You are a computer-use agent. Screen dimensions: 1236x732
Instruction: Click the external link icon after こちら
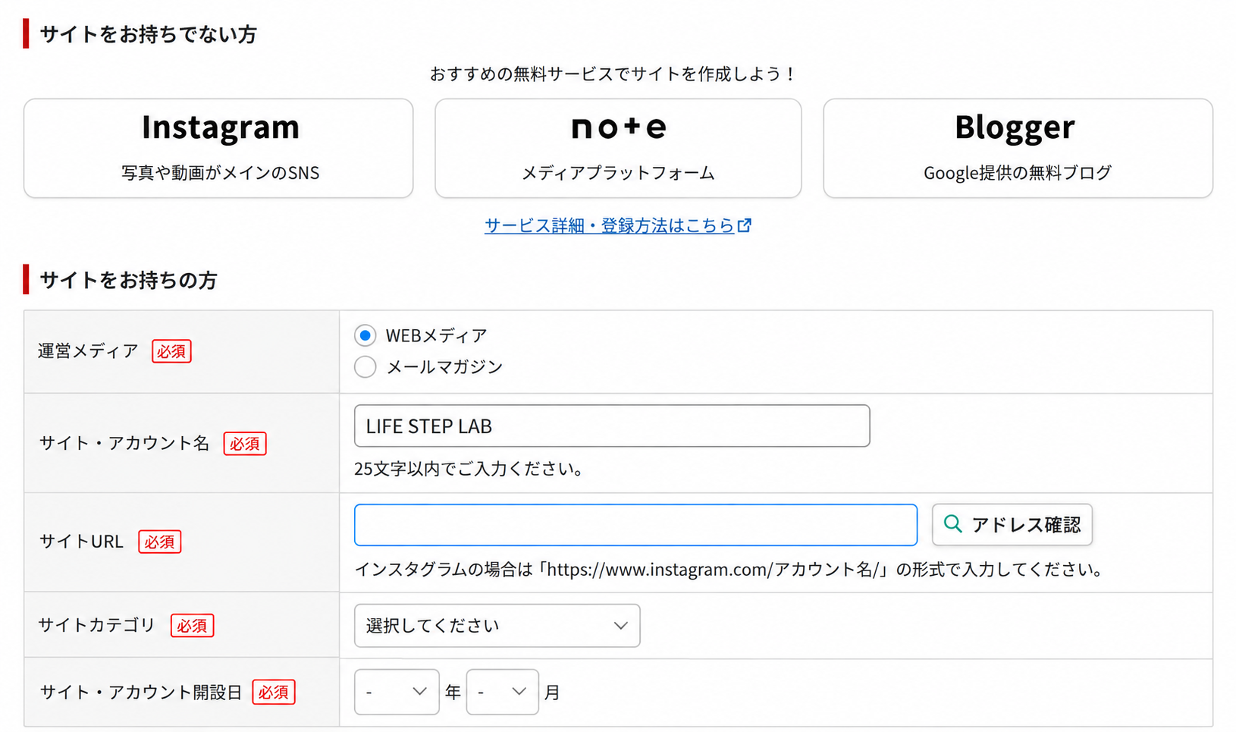point(745,225)
